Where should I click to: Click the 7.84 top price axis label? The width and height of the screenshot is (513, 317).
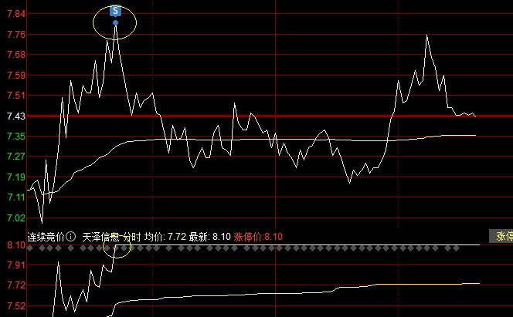click(16, 14)
